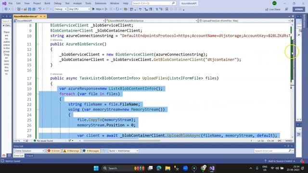Open the Entire Solution scope dropdown
308x173 pixels.
[x=29, y=151]
